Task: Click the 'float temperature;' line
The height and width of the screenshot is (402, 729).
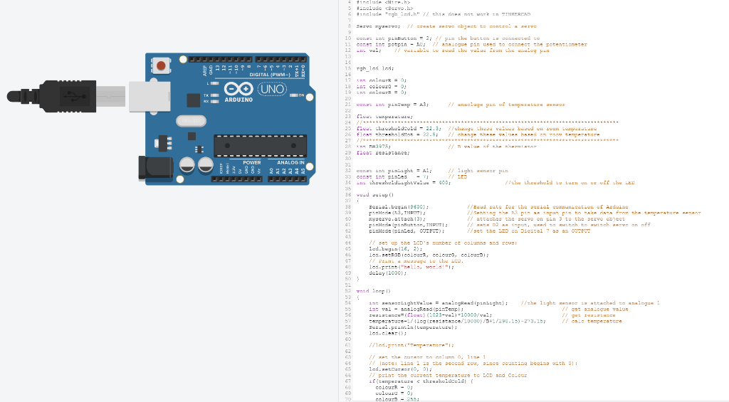Action: pyautogui.click(x=384, y=117)
